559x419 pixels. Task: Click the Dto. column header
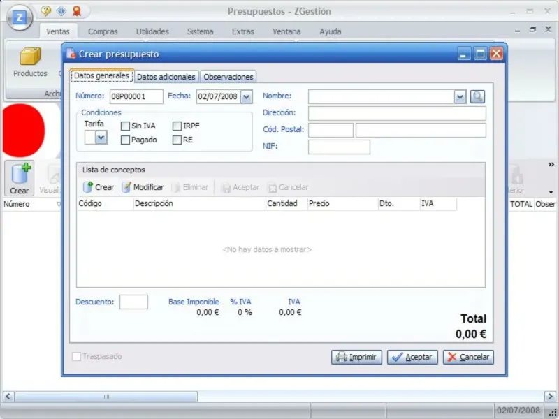(399, 203)
